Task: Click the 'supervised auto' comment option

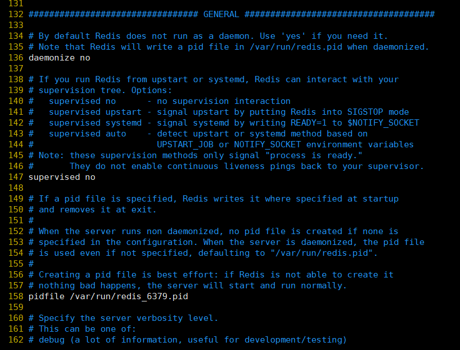Action: pyautogui.click(x=87, y=134)
